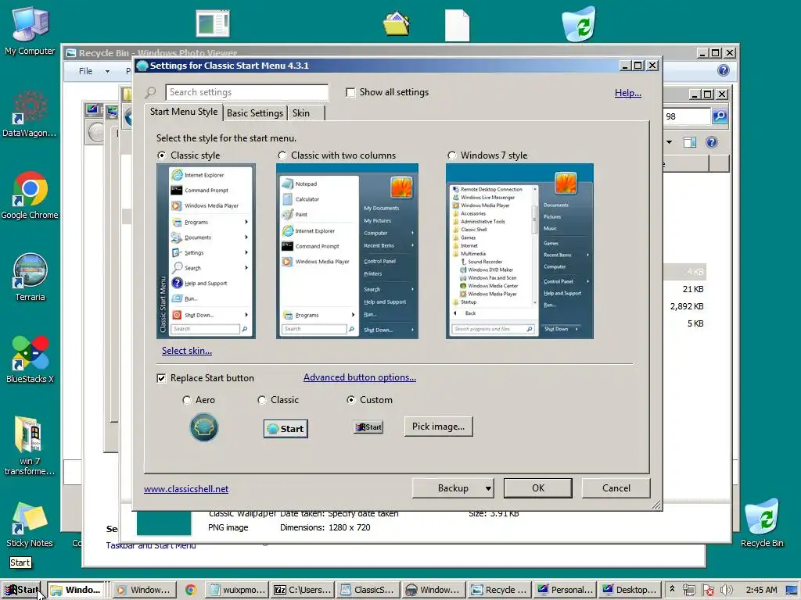Switch to Basic Settings tab
The width and height of the screenshot is (801, 600).
(x=255, y=113)
